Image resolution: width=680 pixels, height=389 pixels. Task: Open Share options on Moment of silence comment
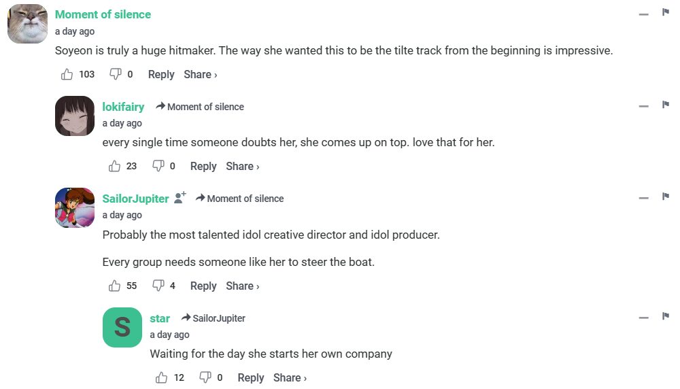(x=200, y=74)
